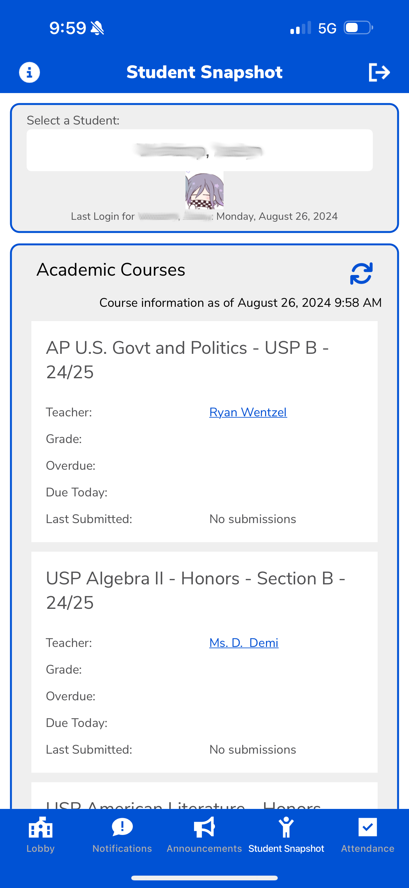
Task: Refresh the Academic Courses information
Action: click(361, 274)
